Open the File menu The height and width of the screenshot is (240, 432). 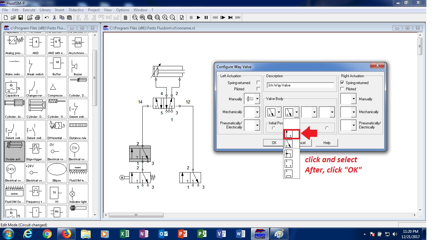pyautogui.click(x=5, y=10)
